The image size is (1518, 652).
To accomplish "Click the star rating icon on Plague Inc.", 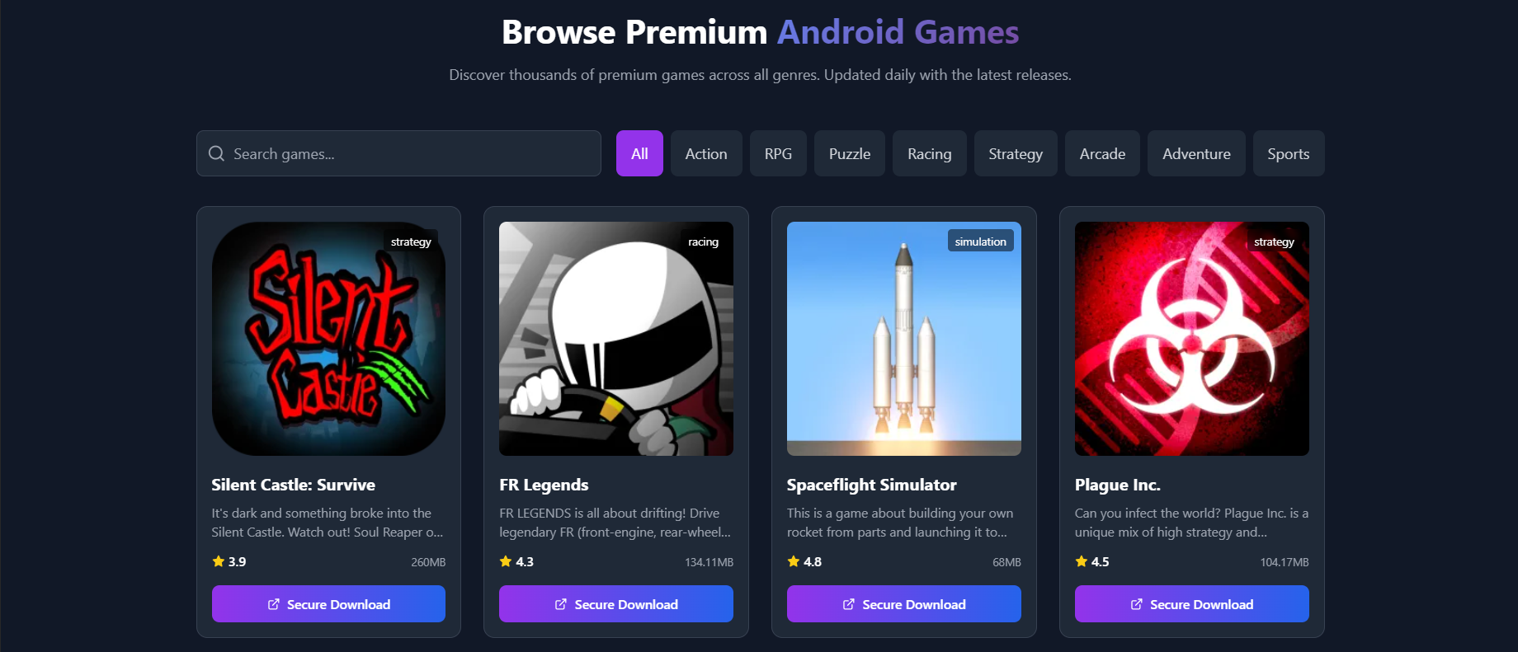I will pos(1082,561).
